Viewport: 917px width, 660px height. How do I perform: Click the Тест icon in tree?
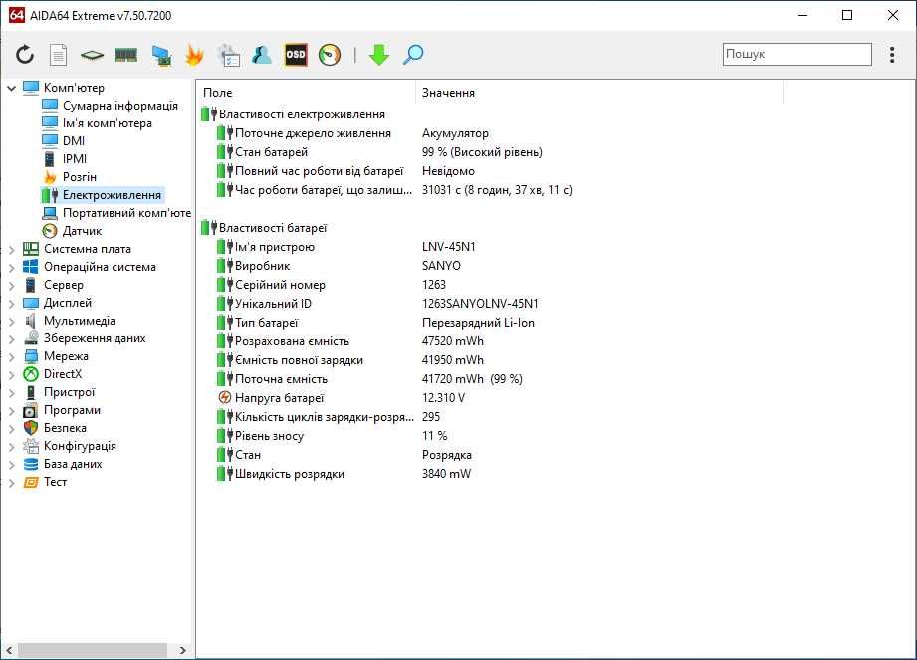(31, 482)
